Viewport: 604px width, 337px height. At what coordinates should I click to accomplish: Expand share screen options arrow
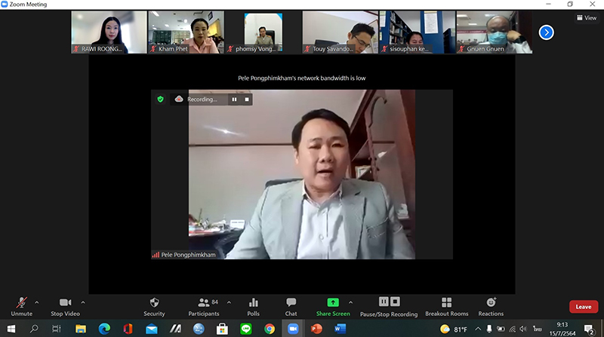(x=350, y=303)
